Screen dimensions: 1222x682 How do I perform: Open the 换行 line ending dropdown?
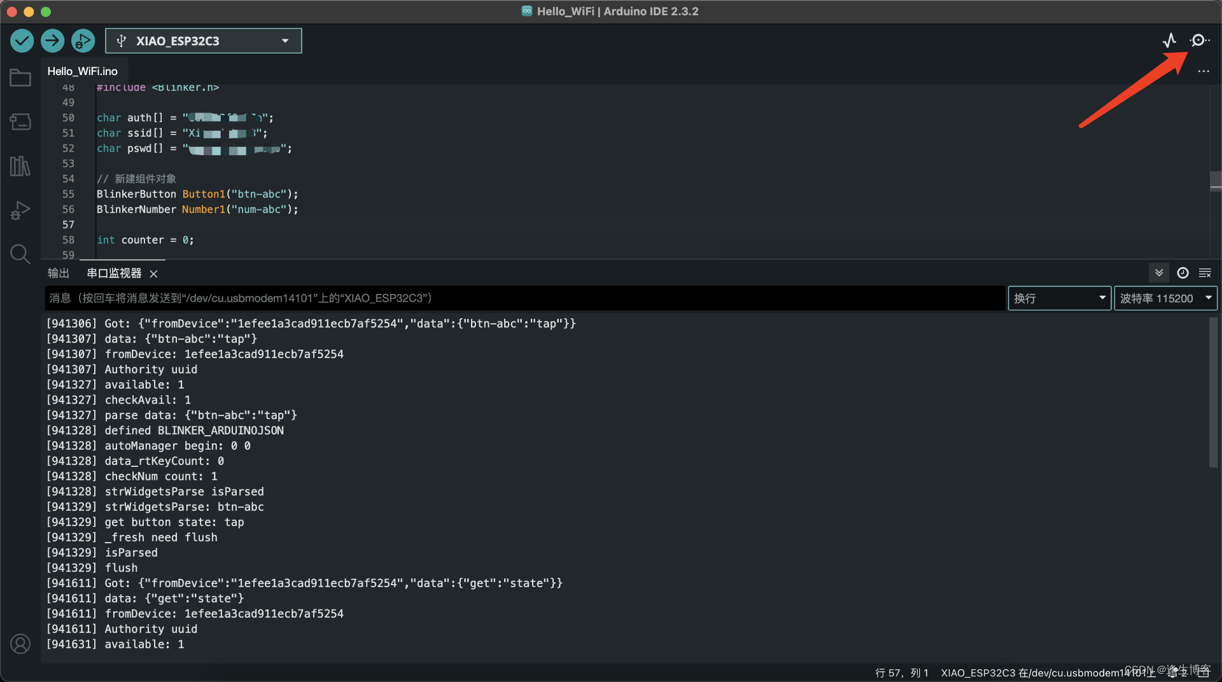click(1060, 298)
